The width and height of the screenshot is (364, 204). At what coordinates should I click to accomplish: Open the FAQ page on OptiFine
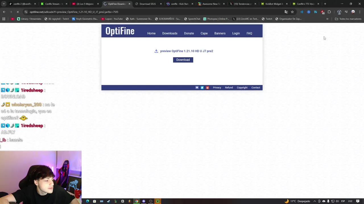tap(249, 33)
